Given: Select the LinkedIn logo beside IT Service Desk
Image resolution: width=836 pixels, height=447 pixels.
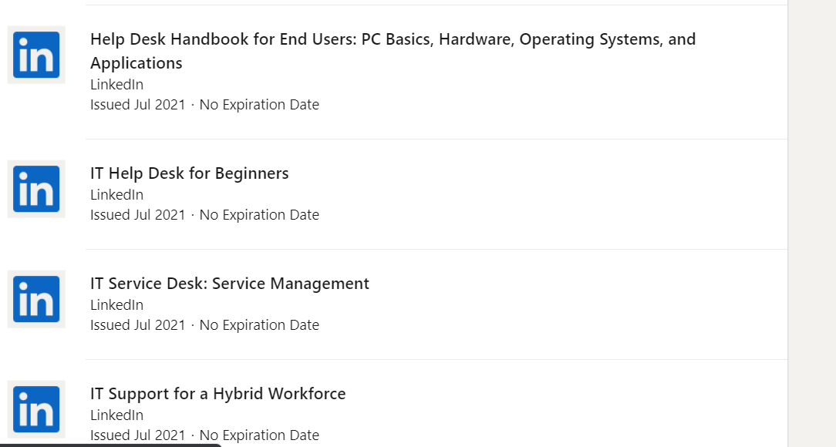Looking at the screenshot, I should (36, 299).
